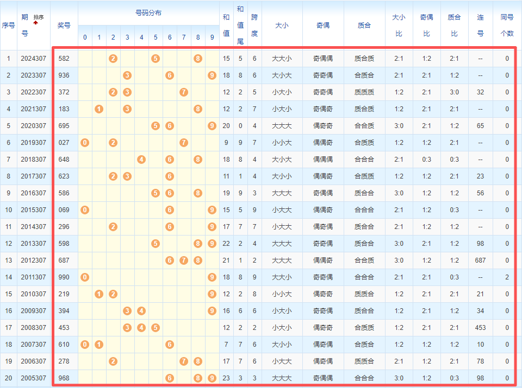Screen dimensions: 522x388
Task: Click the orange ball 8 in row 2024307
Action: coord(198,59)
